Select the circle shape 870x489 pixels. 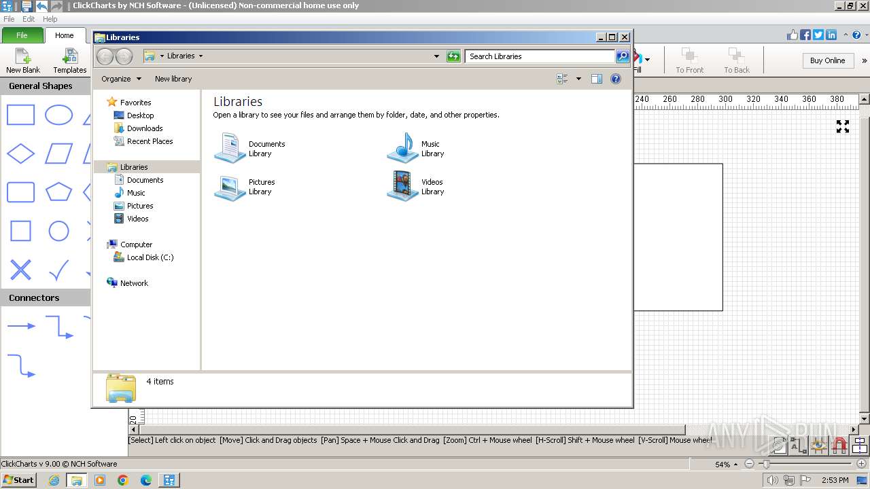58,231
